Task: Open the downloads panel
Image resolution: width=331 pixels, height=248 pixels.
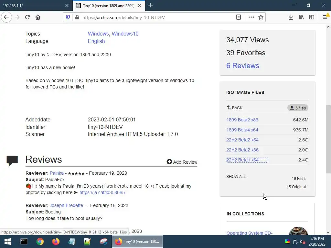Action: click(291, 17)
